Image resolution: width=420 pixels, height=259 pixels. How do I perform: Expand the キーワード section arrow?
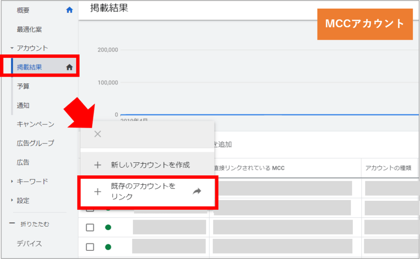click(12, 182)
